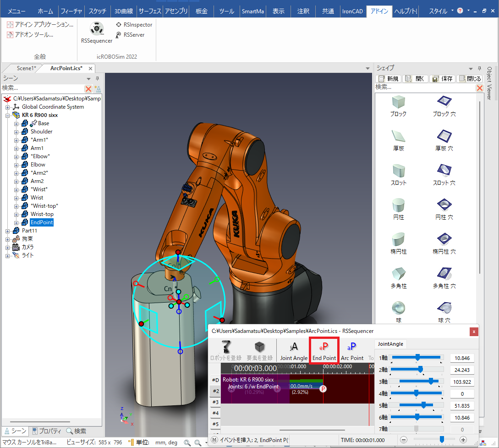
Task: Switch to the Scene1 document tab
Action: tap(26, 68)
